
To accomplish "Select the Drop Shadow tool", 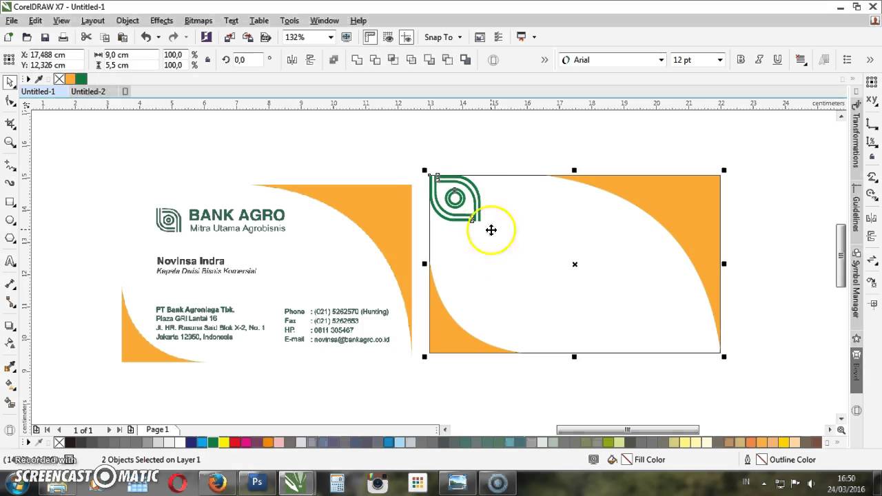I will click(10, 325).
